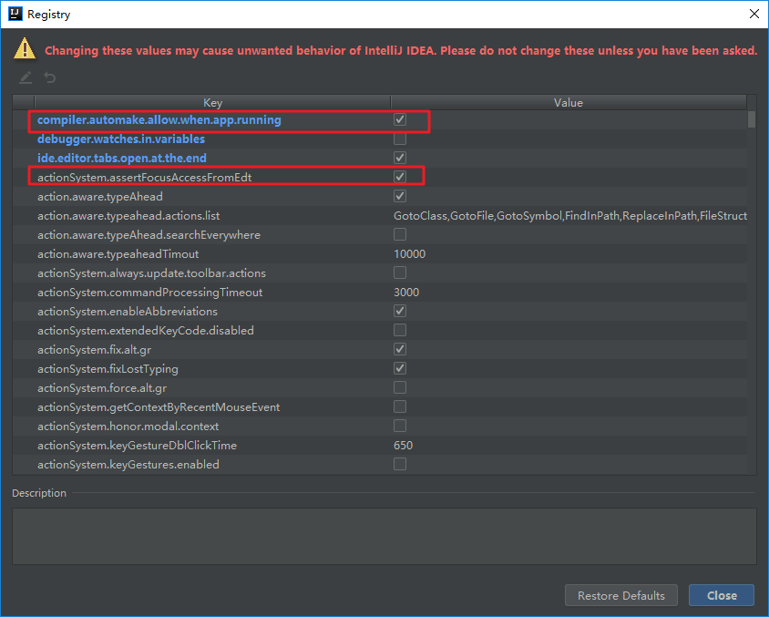Viewport: 769px width, 617px height.
Task: Click the red warning message text
Action: 401,50
